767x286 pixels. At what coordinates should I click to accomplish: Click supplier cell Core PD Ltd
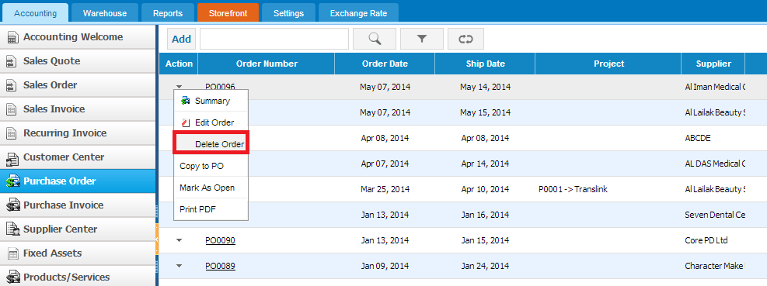click(706, 240)
